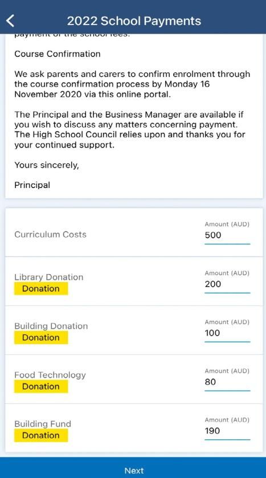The image size is (266, 478).
Task: Edit the Curriculum Costs amount field
Action: (227, 235)
